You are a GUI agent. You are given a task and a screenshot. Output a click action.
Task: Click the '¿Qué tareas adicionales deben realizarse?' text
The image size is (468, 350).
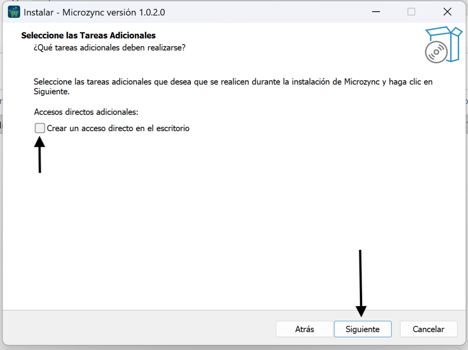(x=110, y=48)
